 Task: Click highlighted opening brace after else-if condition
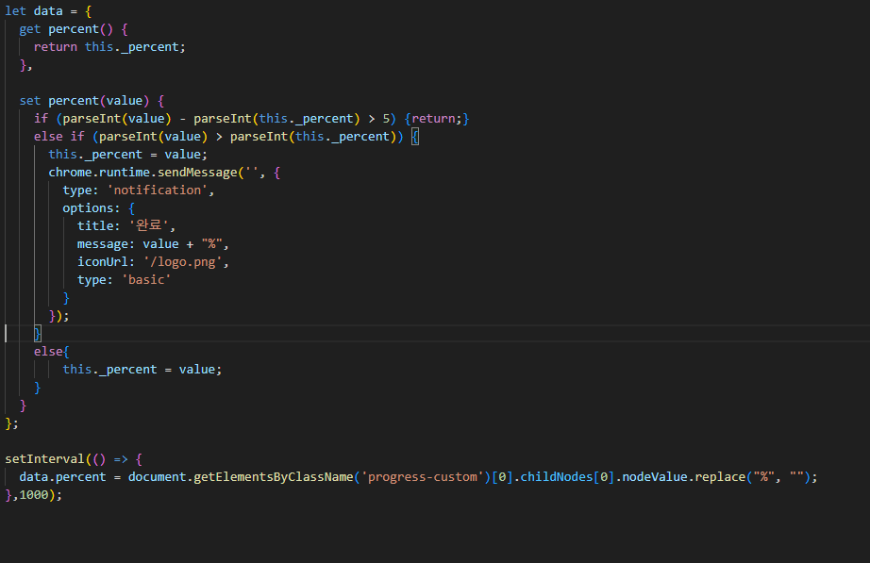point(415,137)
